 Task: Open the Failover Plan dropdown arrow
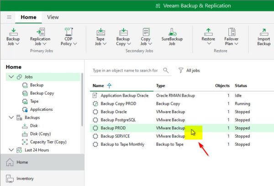(236, 44)
